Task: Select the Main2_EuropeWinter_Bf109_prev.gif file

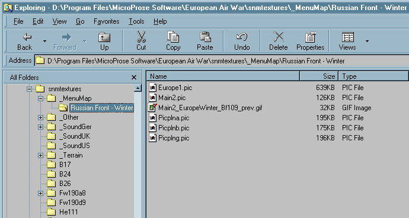Action: 205,108
